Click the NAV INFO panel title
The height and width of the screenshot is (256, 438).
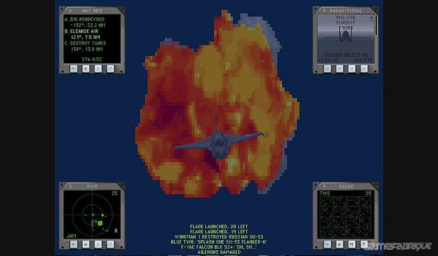(92, 11)
